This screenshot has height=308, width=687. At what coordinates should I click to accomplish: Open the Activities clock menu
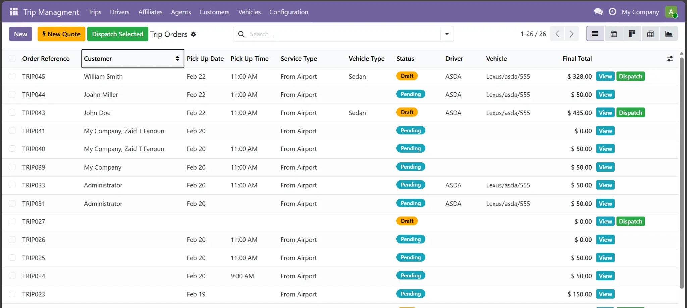pos(613,11)
